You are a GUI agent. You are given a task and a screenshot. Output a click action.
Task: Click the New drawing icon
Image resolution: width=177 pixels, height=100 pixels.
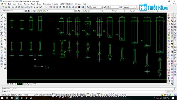[x=3, y=7]
